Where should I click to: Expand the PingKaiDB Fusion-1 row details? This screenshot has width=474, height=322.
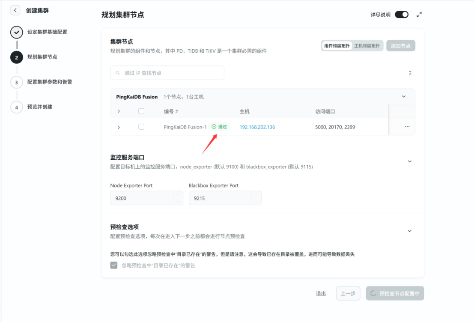tap(119, 127)
